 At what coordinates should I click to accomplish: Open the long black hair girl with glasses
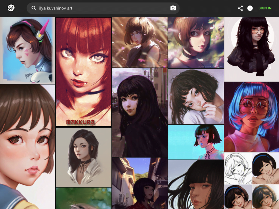(251, 49)
